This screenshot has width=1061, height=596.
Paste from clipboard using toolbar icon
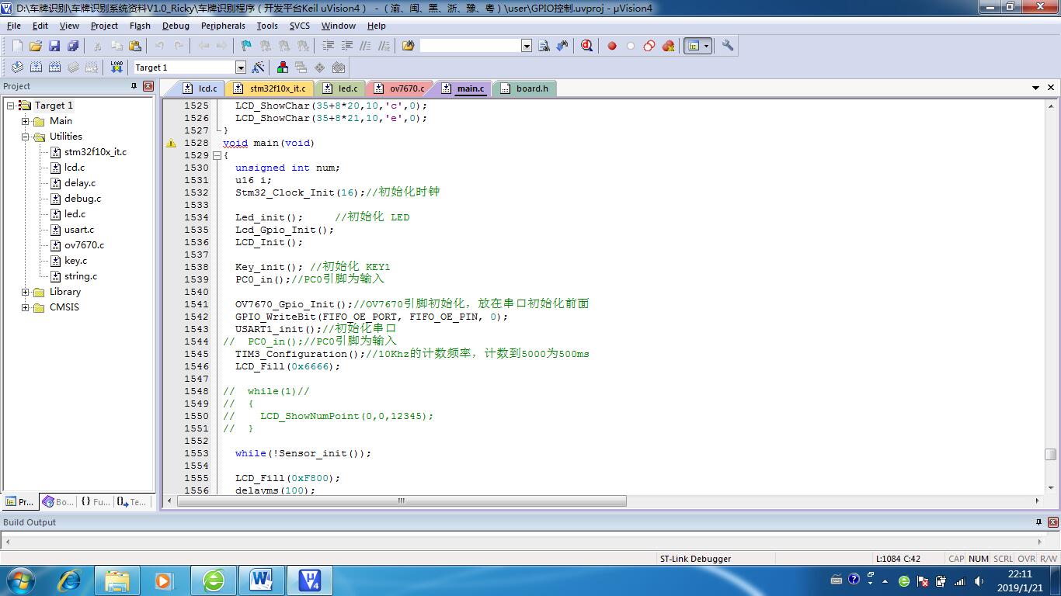(x=135, y=47)
